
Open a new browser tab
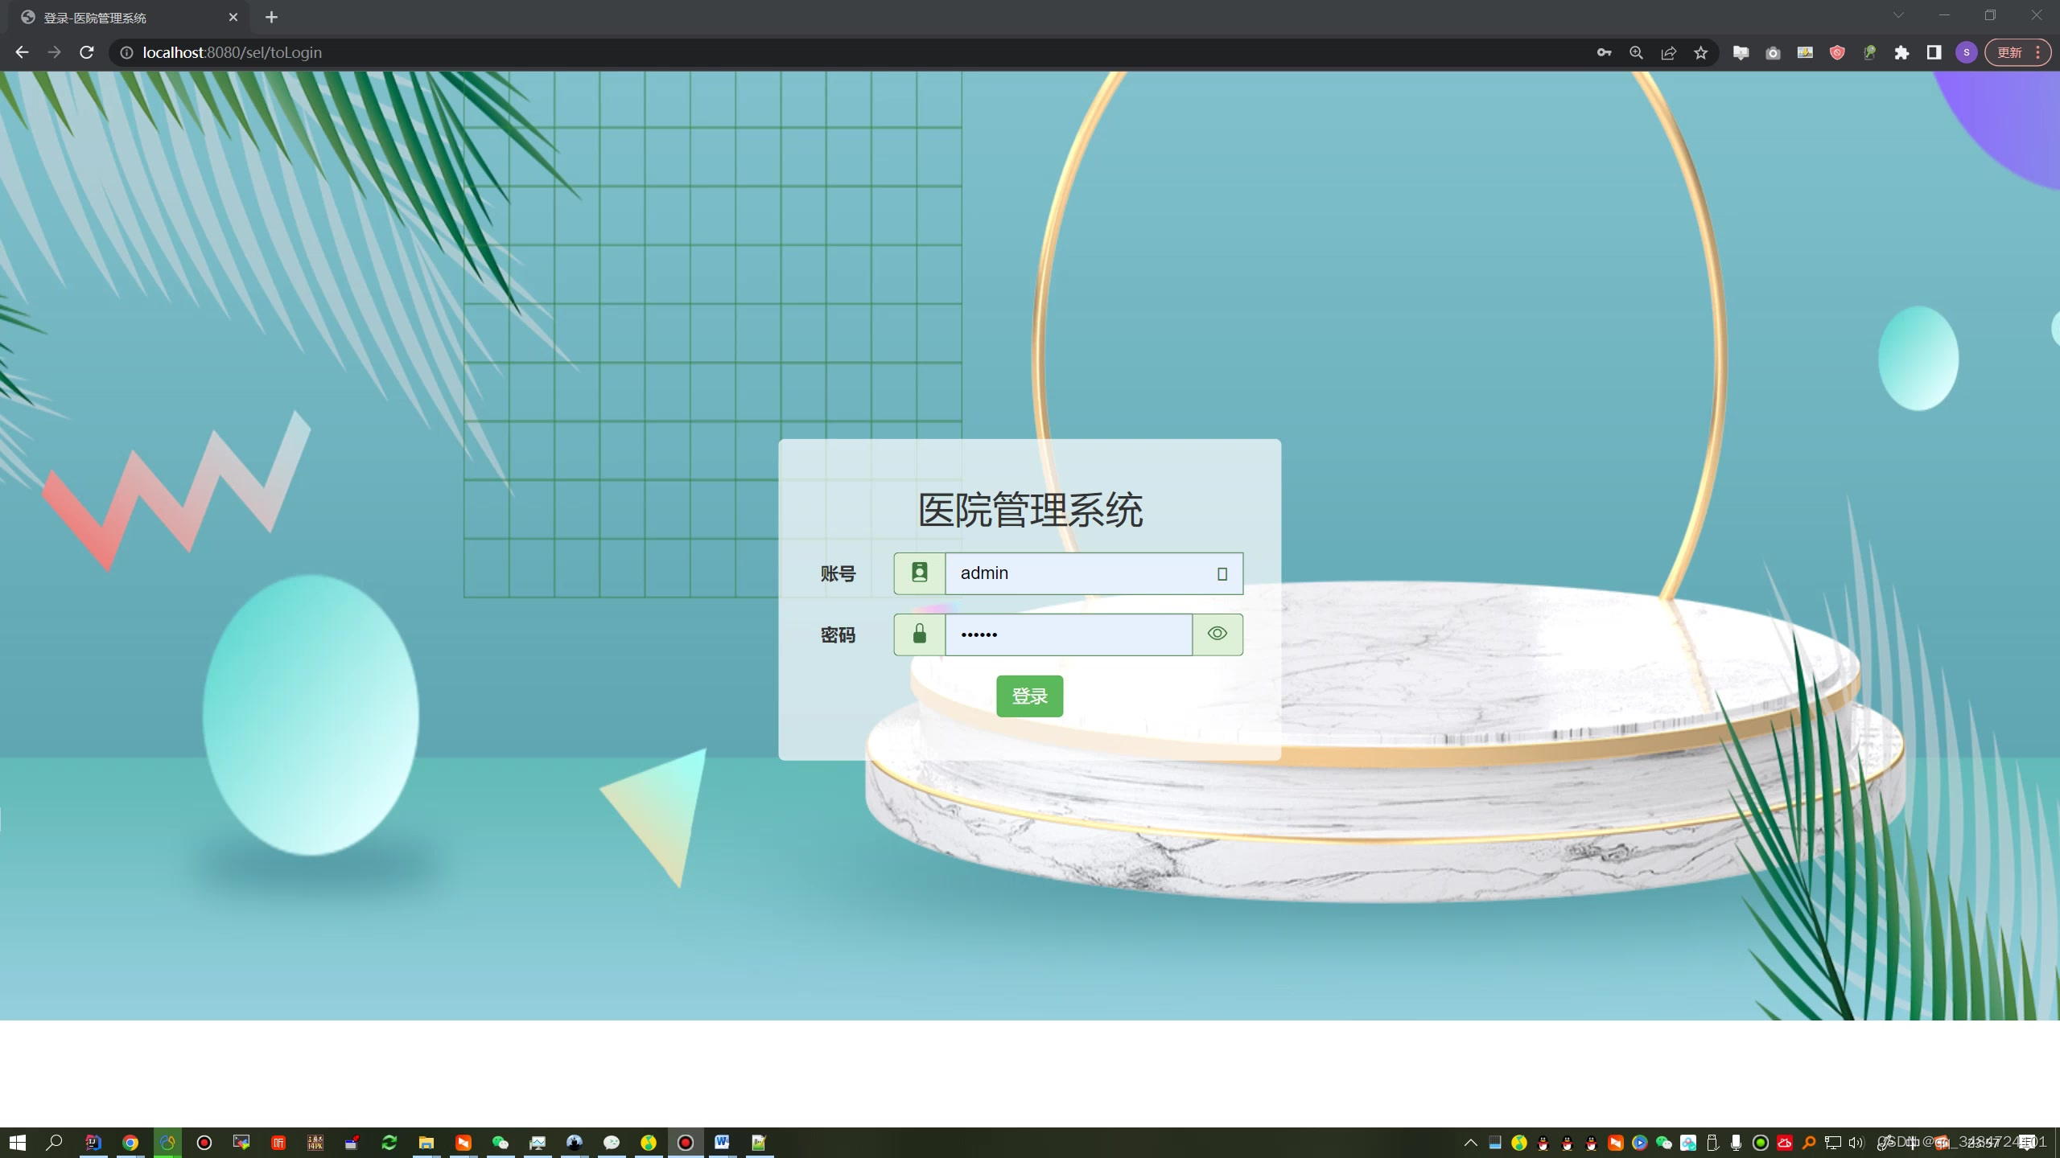(x=271, y=17)
